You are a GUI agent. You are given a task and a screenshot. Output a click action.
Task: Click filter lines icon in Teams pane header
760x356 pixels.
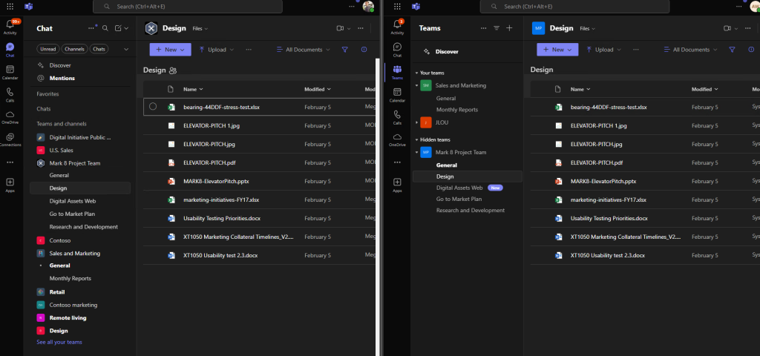point(497,28)
